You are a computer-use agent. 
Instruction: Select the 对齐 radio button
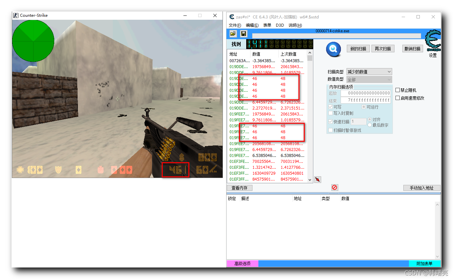(370, 119)
